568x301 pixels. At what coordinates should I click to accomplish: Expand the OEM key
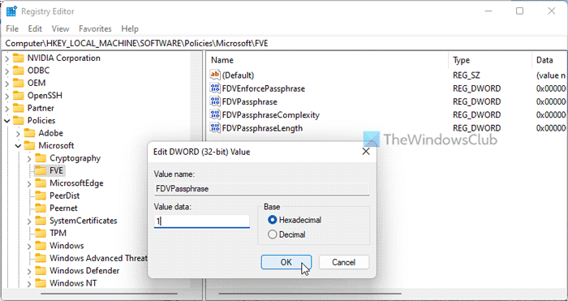click(6, 84)
